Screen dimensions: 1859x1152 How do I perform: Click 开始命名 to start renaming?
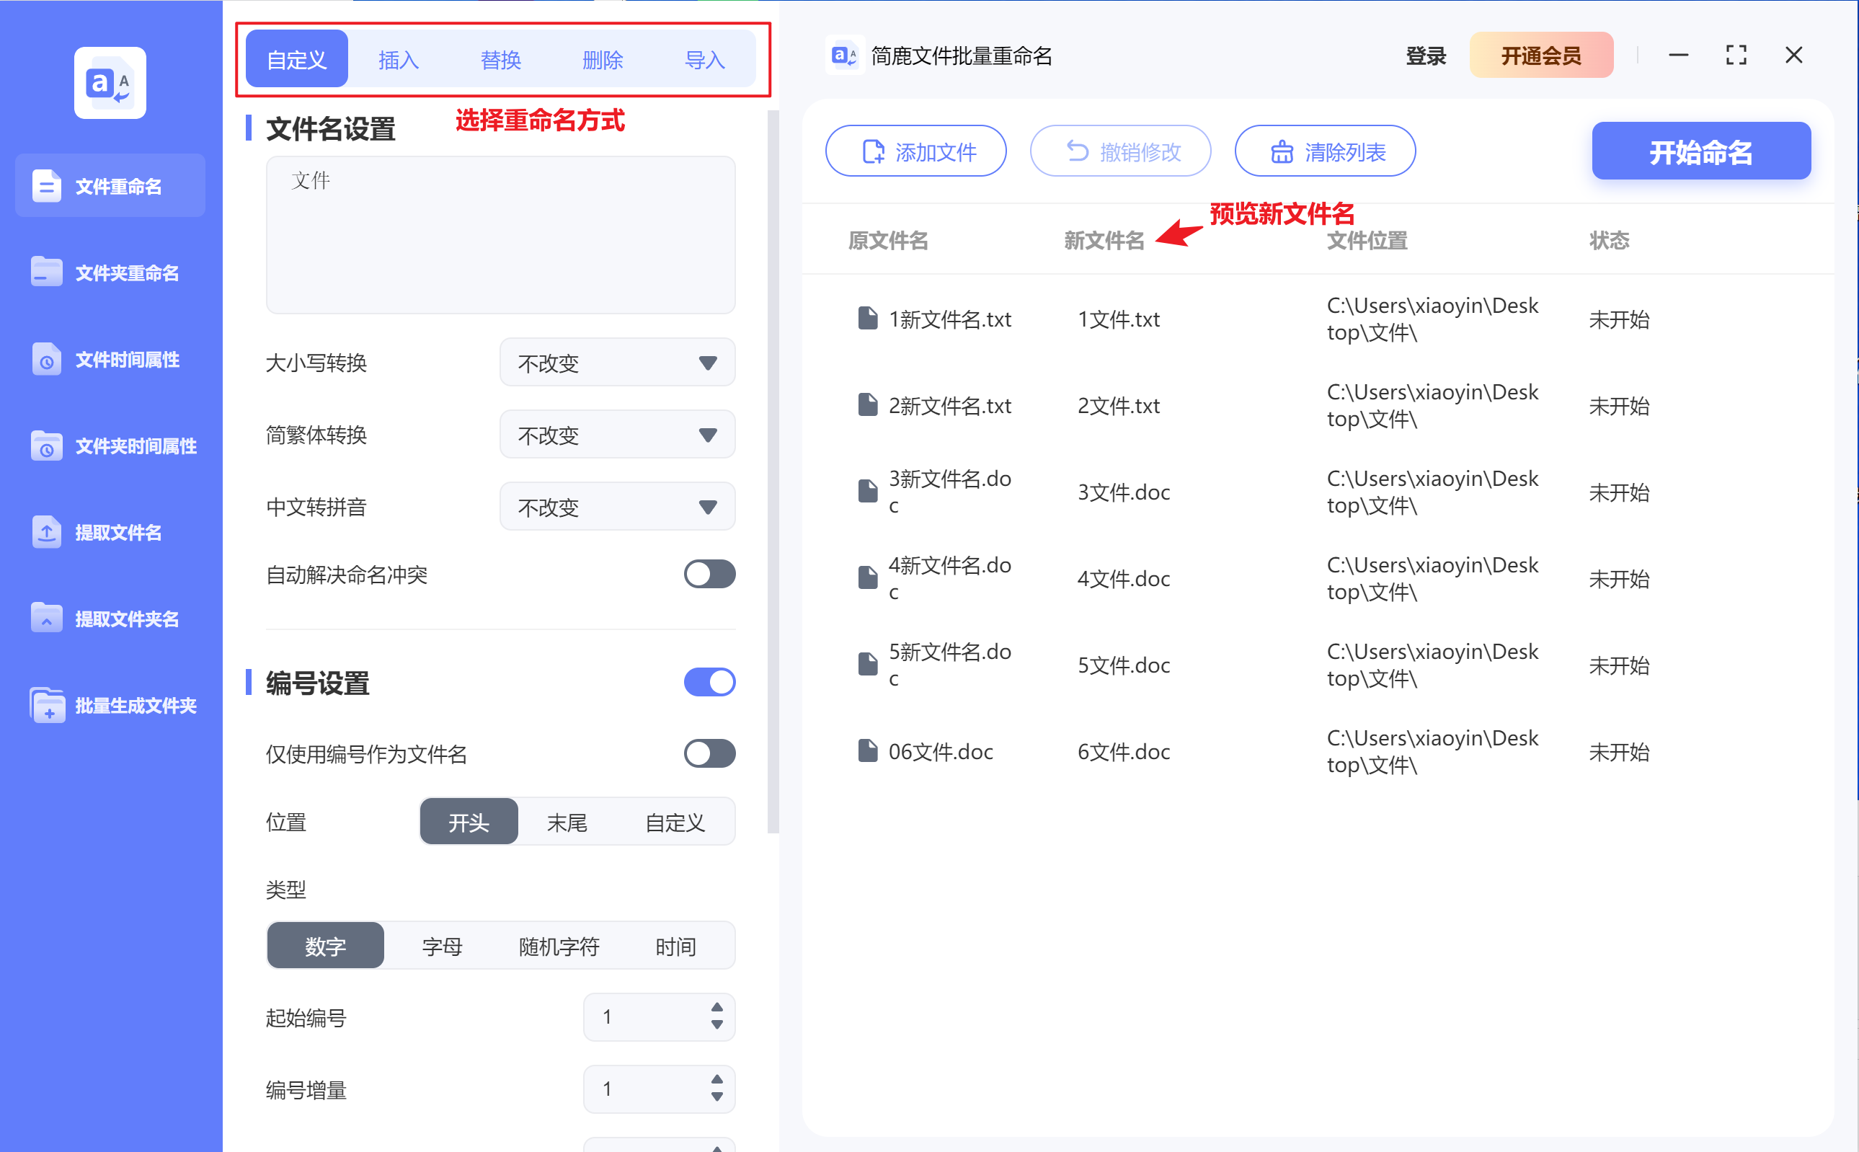(1701, 151)
